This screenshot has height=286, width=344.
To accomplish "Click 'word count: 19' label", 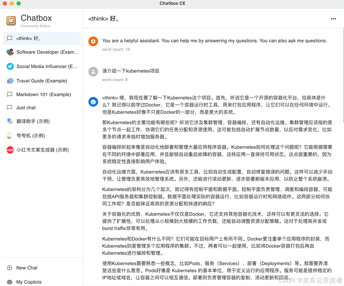I will pos(116,50).
